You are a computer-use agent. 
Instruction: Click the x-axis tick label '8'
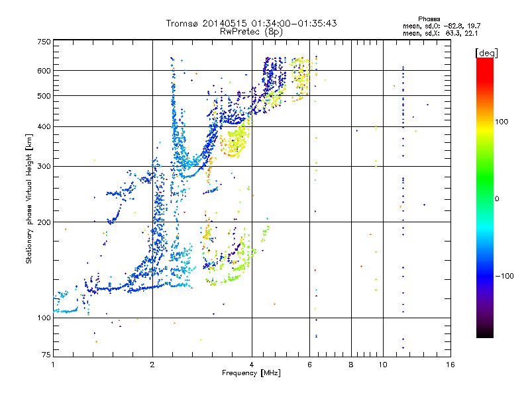coord(351,365)
